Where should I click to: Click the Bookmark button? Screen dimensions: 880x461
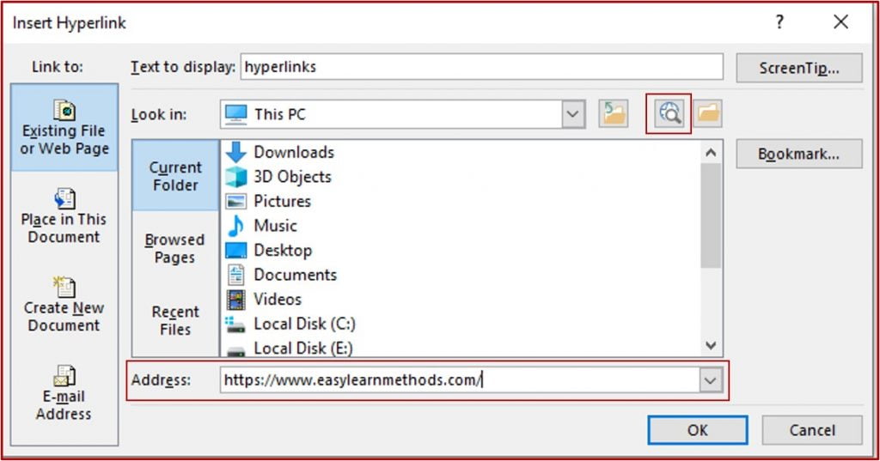coord(799,154)
